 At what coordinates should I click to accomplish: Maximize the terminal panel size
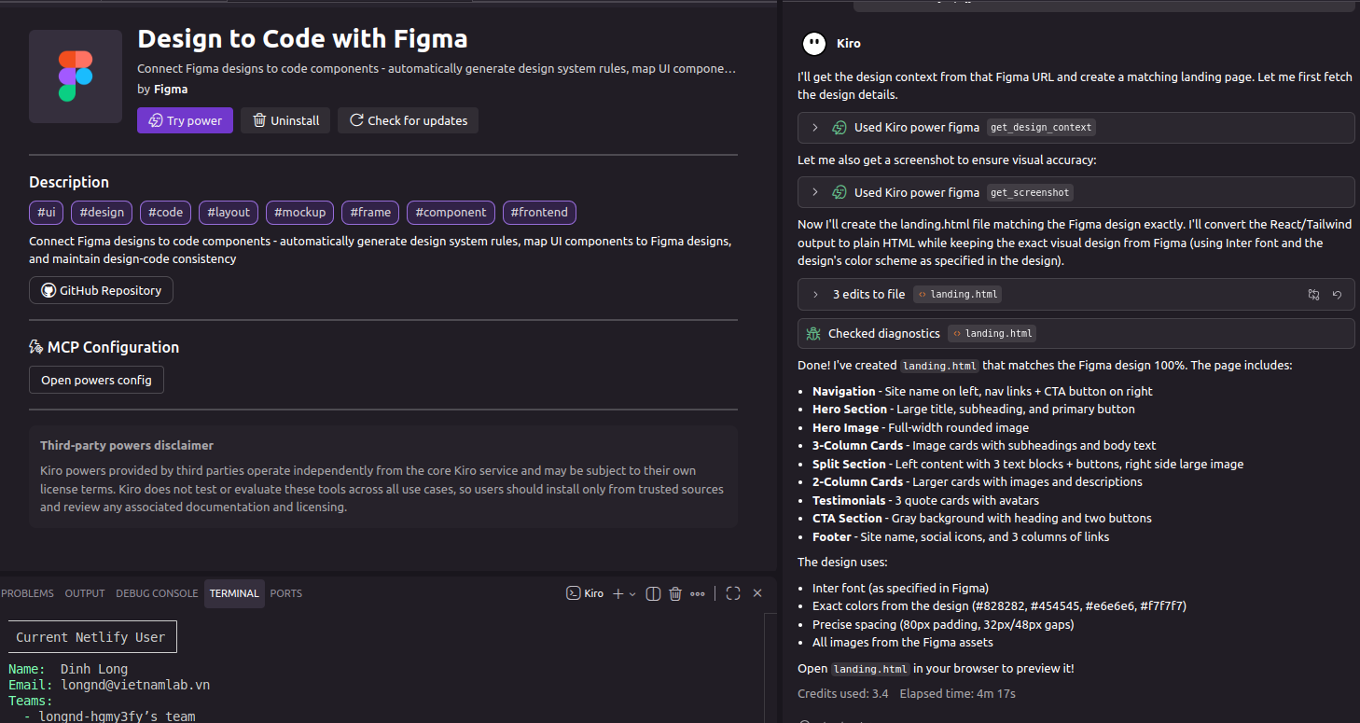[733, 593]
